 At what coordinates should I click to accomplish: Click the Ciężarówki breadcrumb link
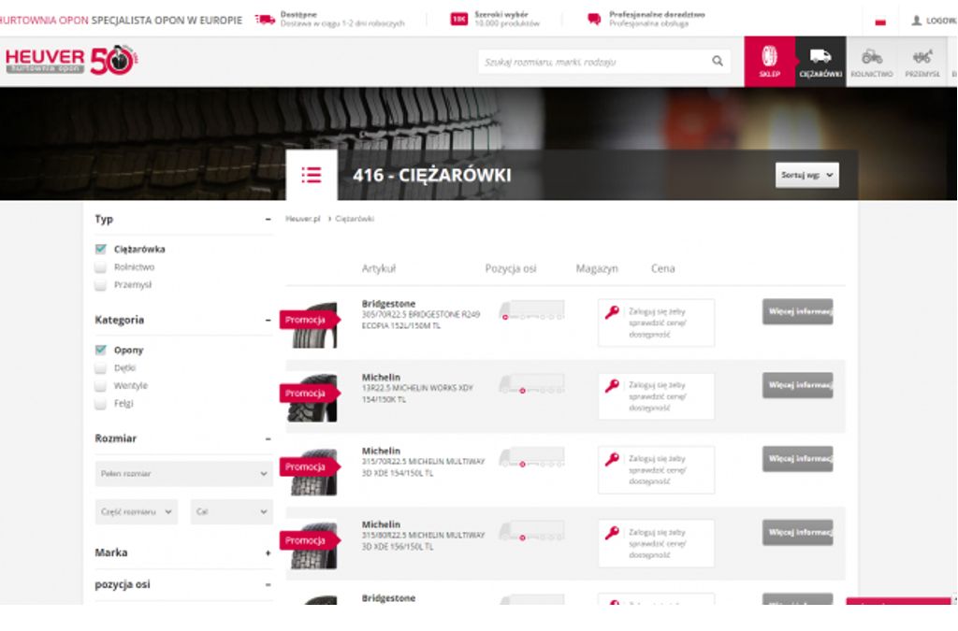pyautogui.click(x=355, y=219)
